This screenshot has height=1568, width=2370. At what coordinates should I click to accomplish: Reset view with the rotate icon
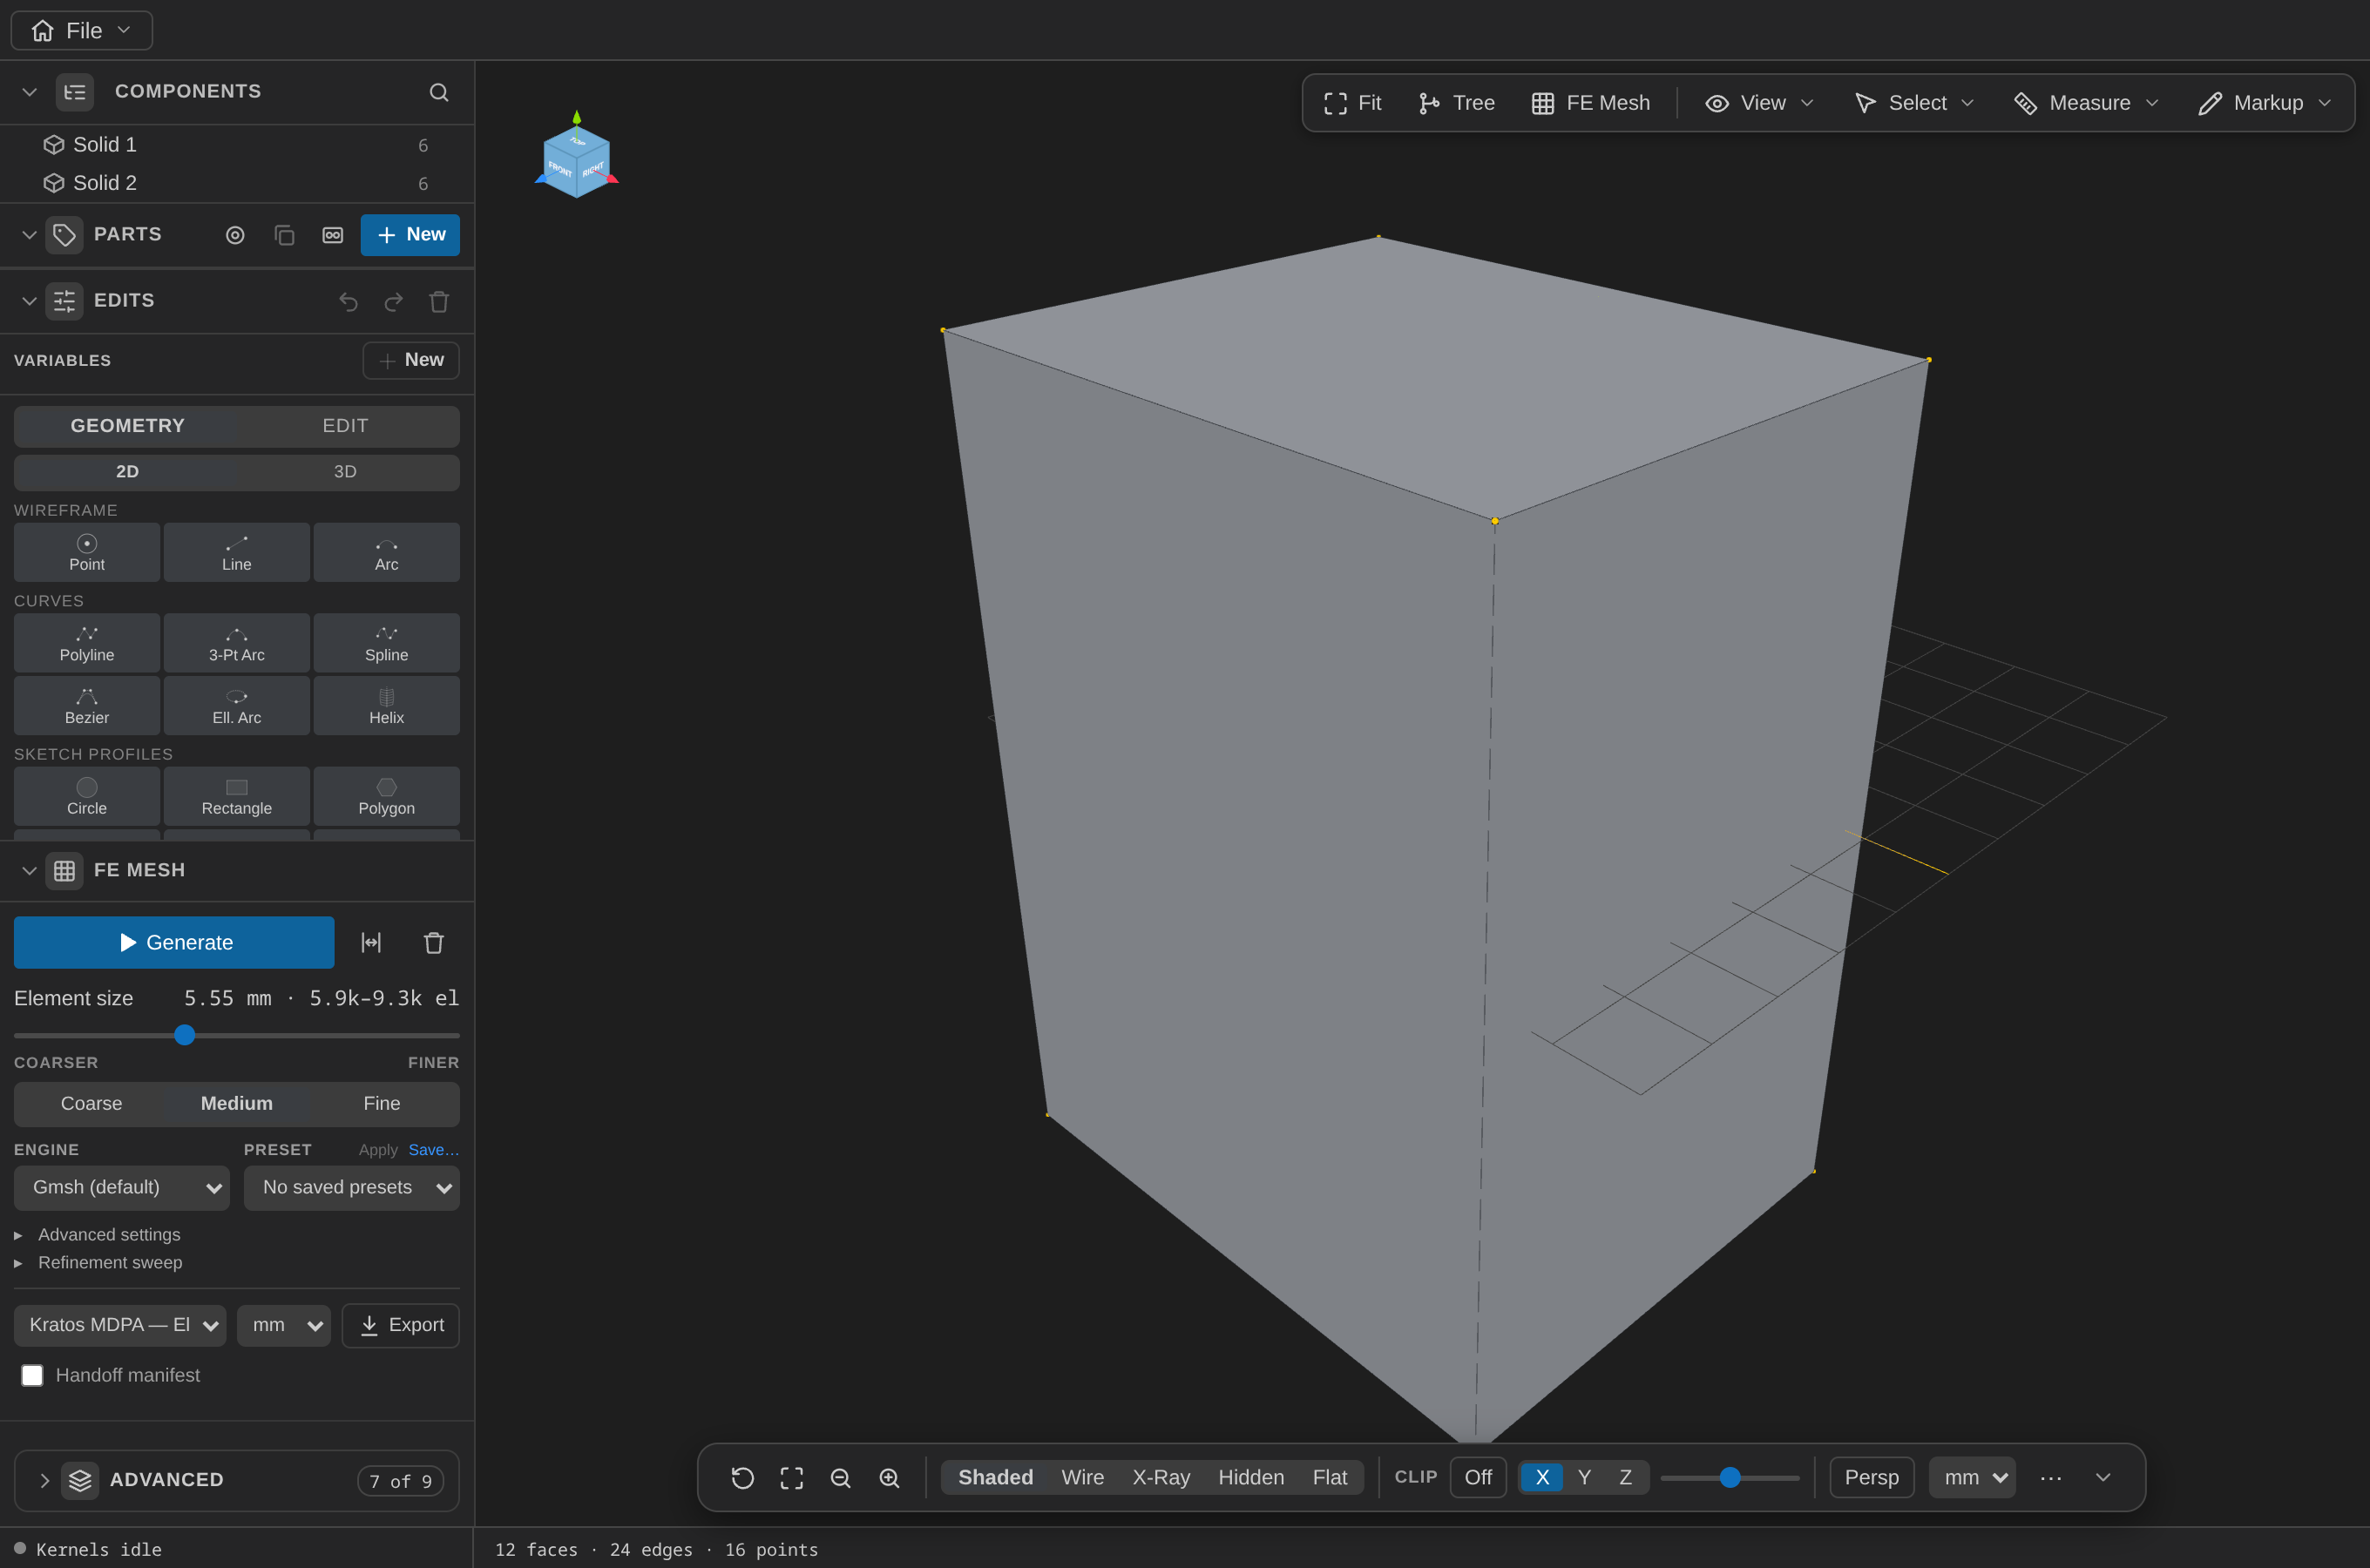click(x=743, y=1478)
